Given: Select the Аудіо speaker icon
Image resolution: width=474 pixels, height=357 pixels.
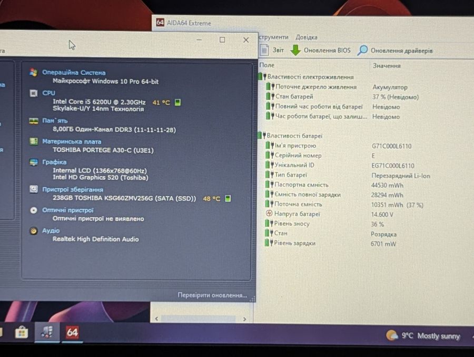Looking at the screenshot, I should (x=34, y=231).
